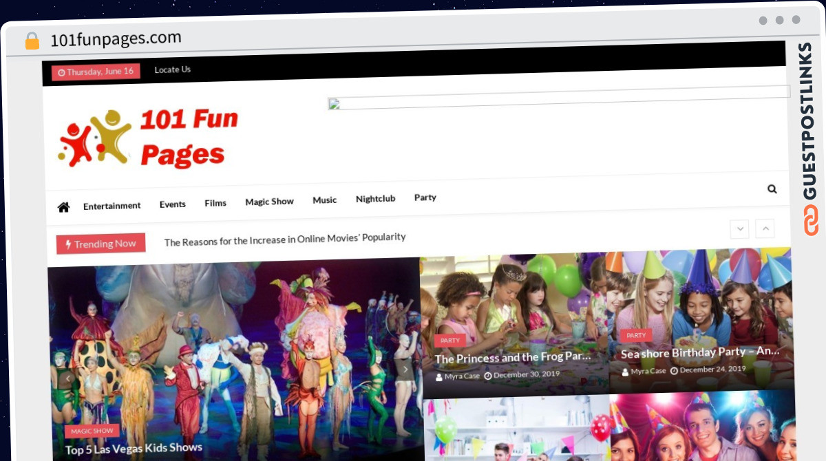This screenshot has width=826, height=461.
Task: Select the Nightclub menu item
Action: [x=376, y=199]
